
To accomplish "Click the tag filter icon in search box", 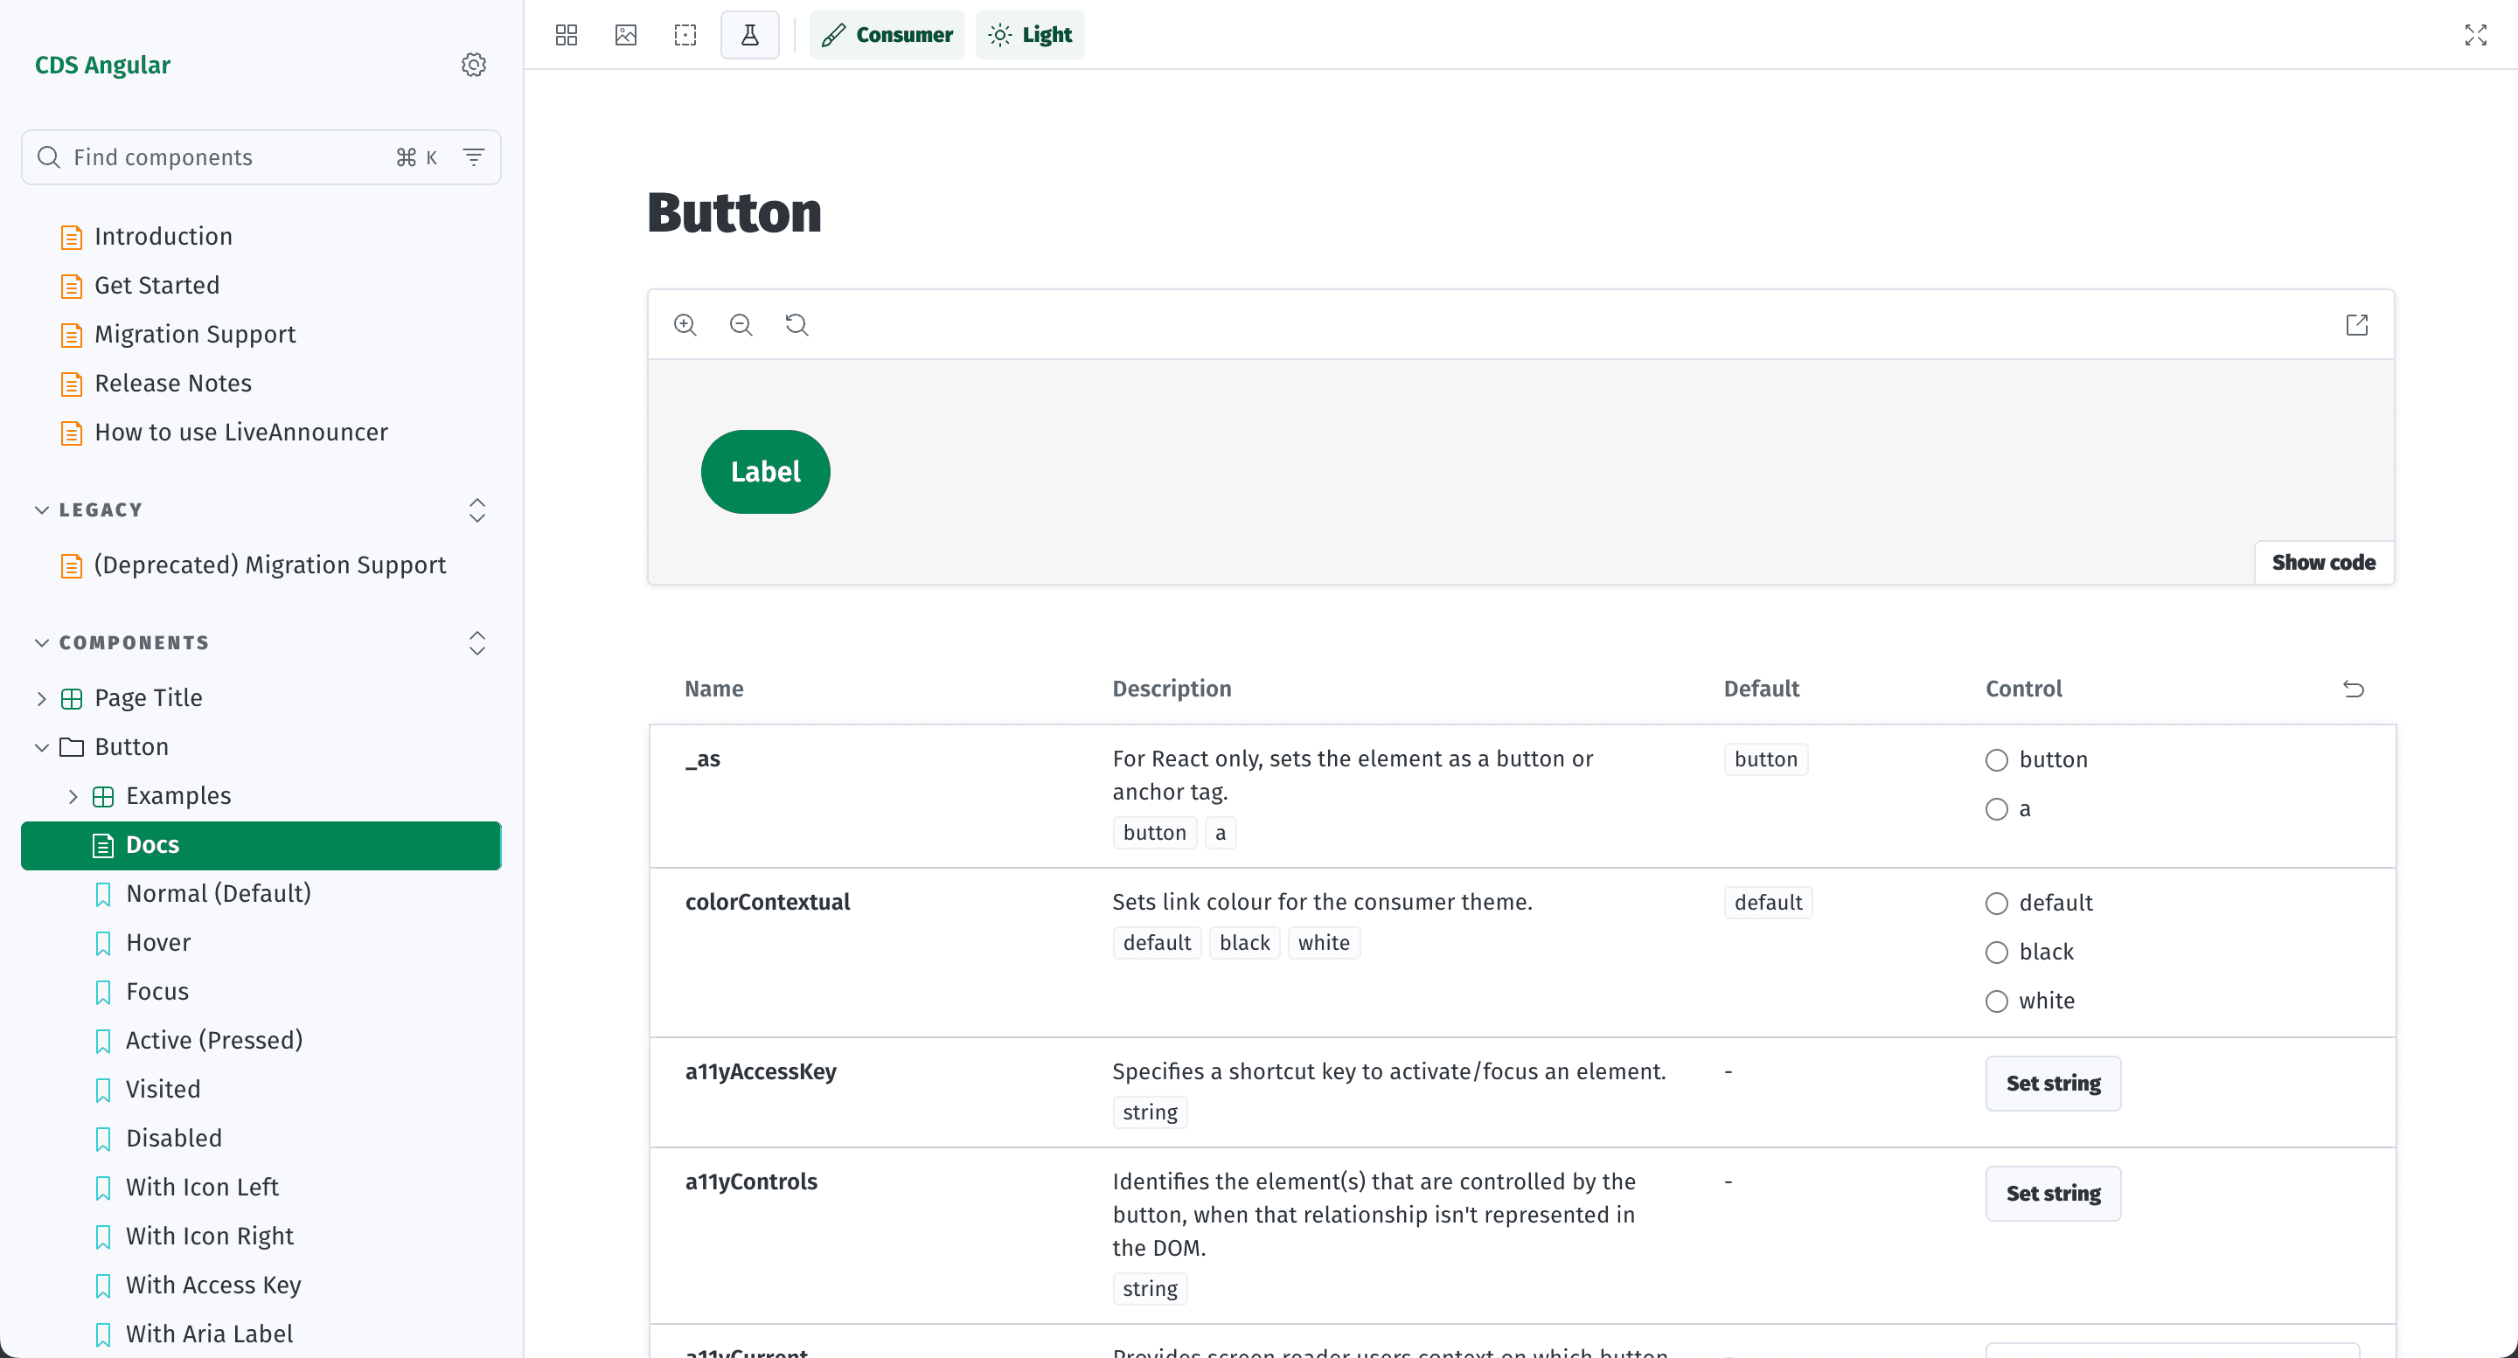I will pos(473,157).
